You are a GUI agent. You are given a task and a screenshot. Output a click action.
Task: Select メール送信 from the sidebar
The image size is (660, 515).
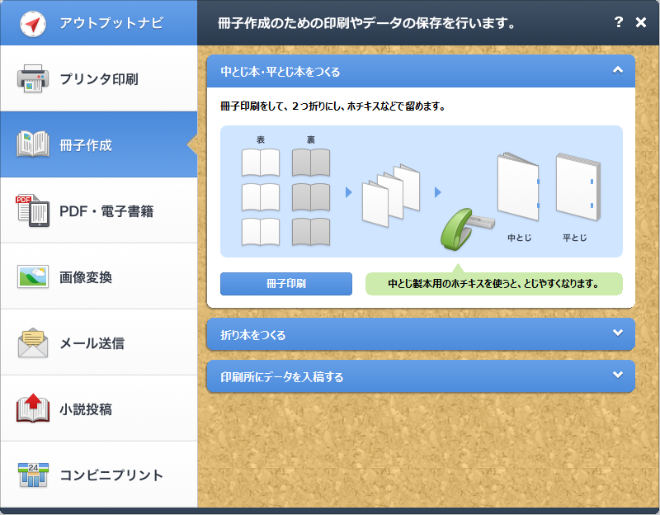[x=99, y=343]
